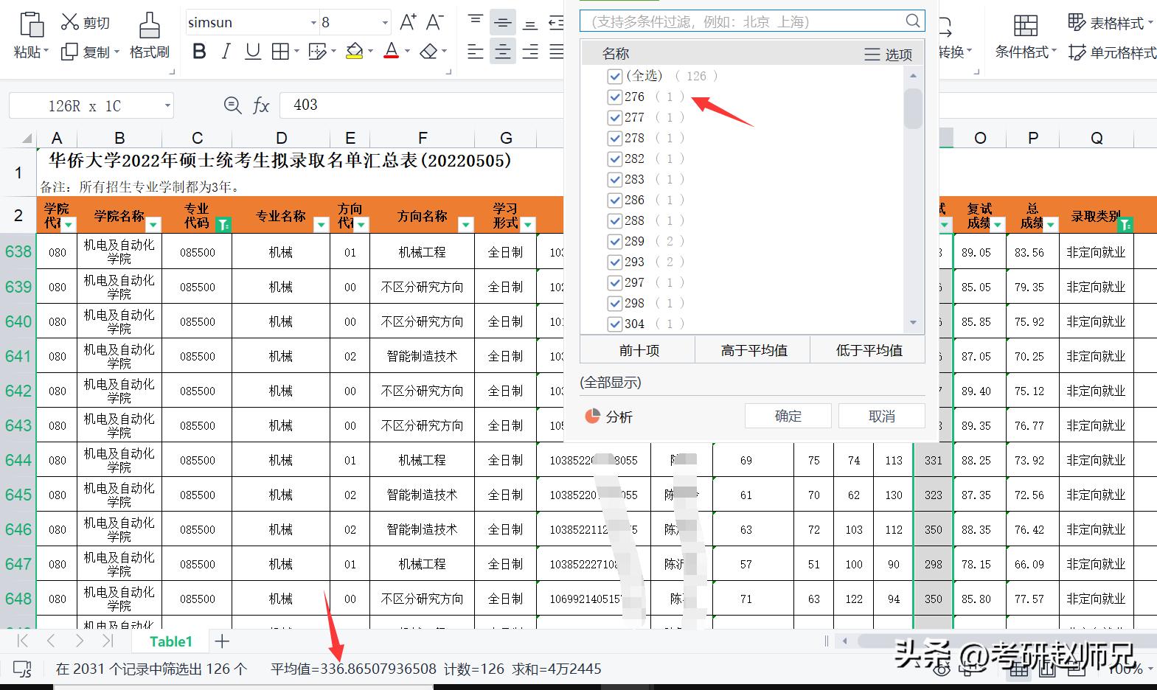This screenshot has height=690, width=1157.
Task: Open active filter on 录取类别 column
Action: (x=1125, y=224)
